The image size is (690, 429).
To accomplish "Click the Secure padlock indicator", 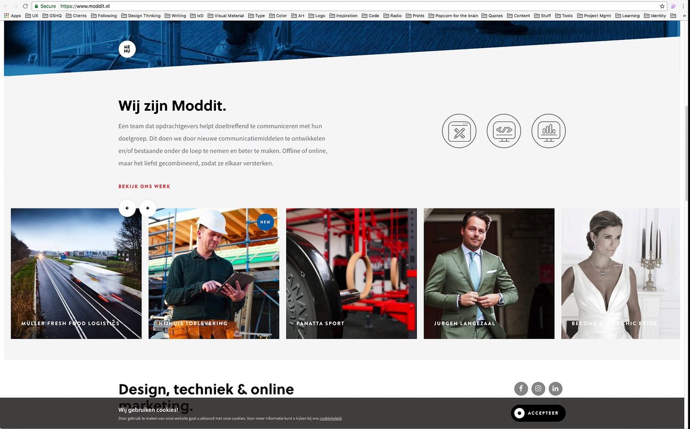I will [x=45, y=6].
